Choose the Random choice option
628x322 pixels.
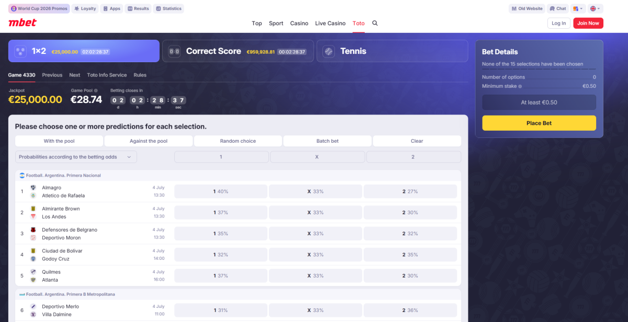click(x=238, y=141)
